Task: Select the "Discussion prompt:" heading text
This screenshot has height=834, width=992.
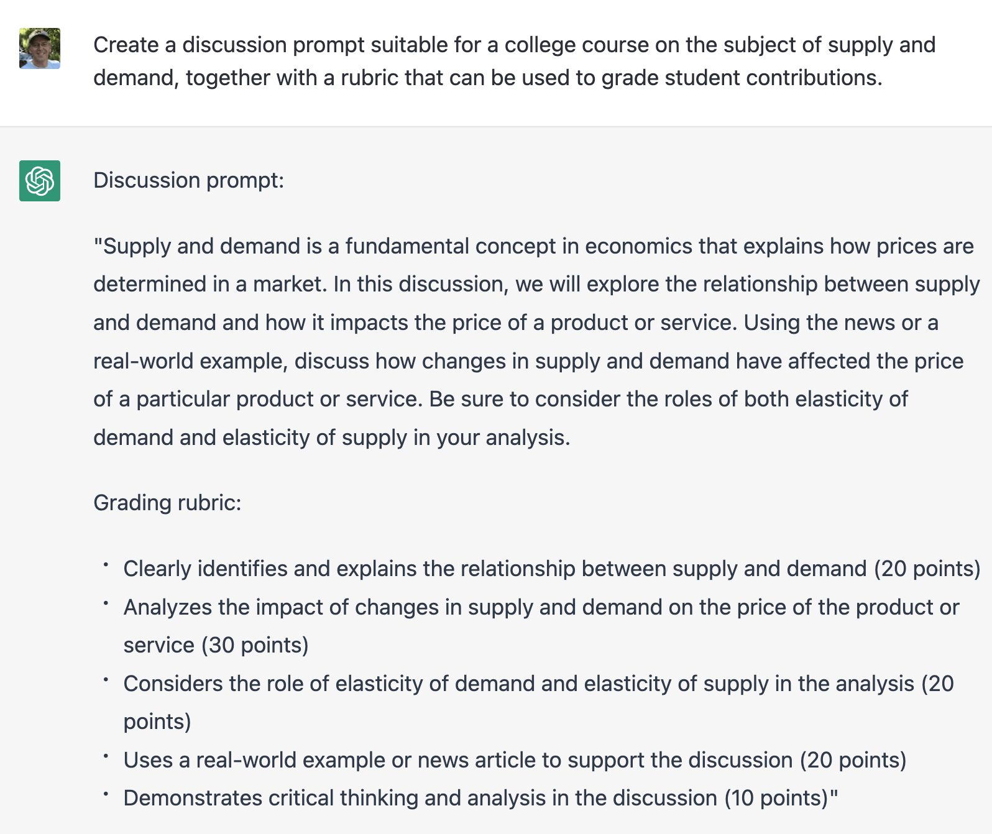Action: click(188, 180)
